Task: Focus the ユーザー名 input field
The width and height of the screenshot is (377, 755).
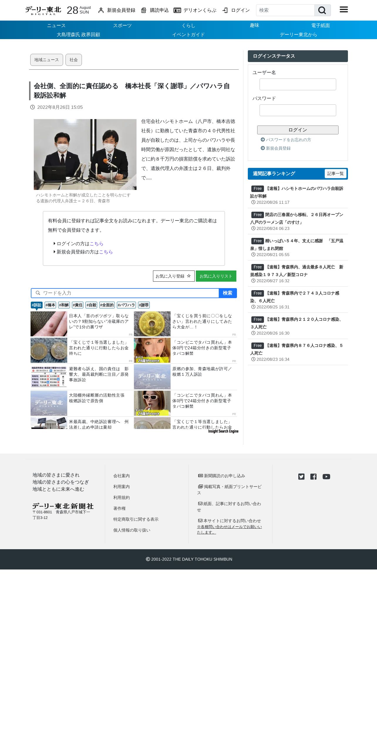Action: [x=298, y=84]
